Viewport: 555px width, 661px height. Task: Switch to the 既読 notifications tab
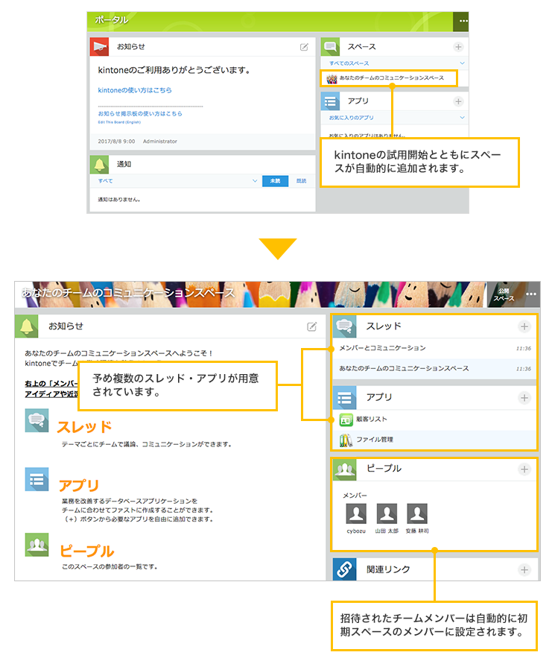(x=300, y=181)
